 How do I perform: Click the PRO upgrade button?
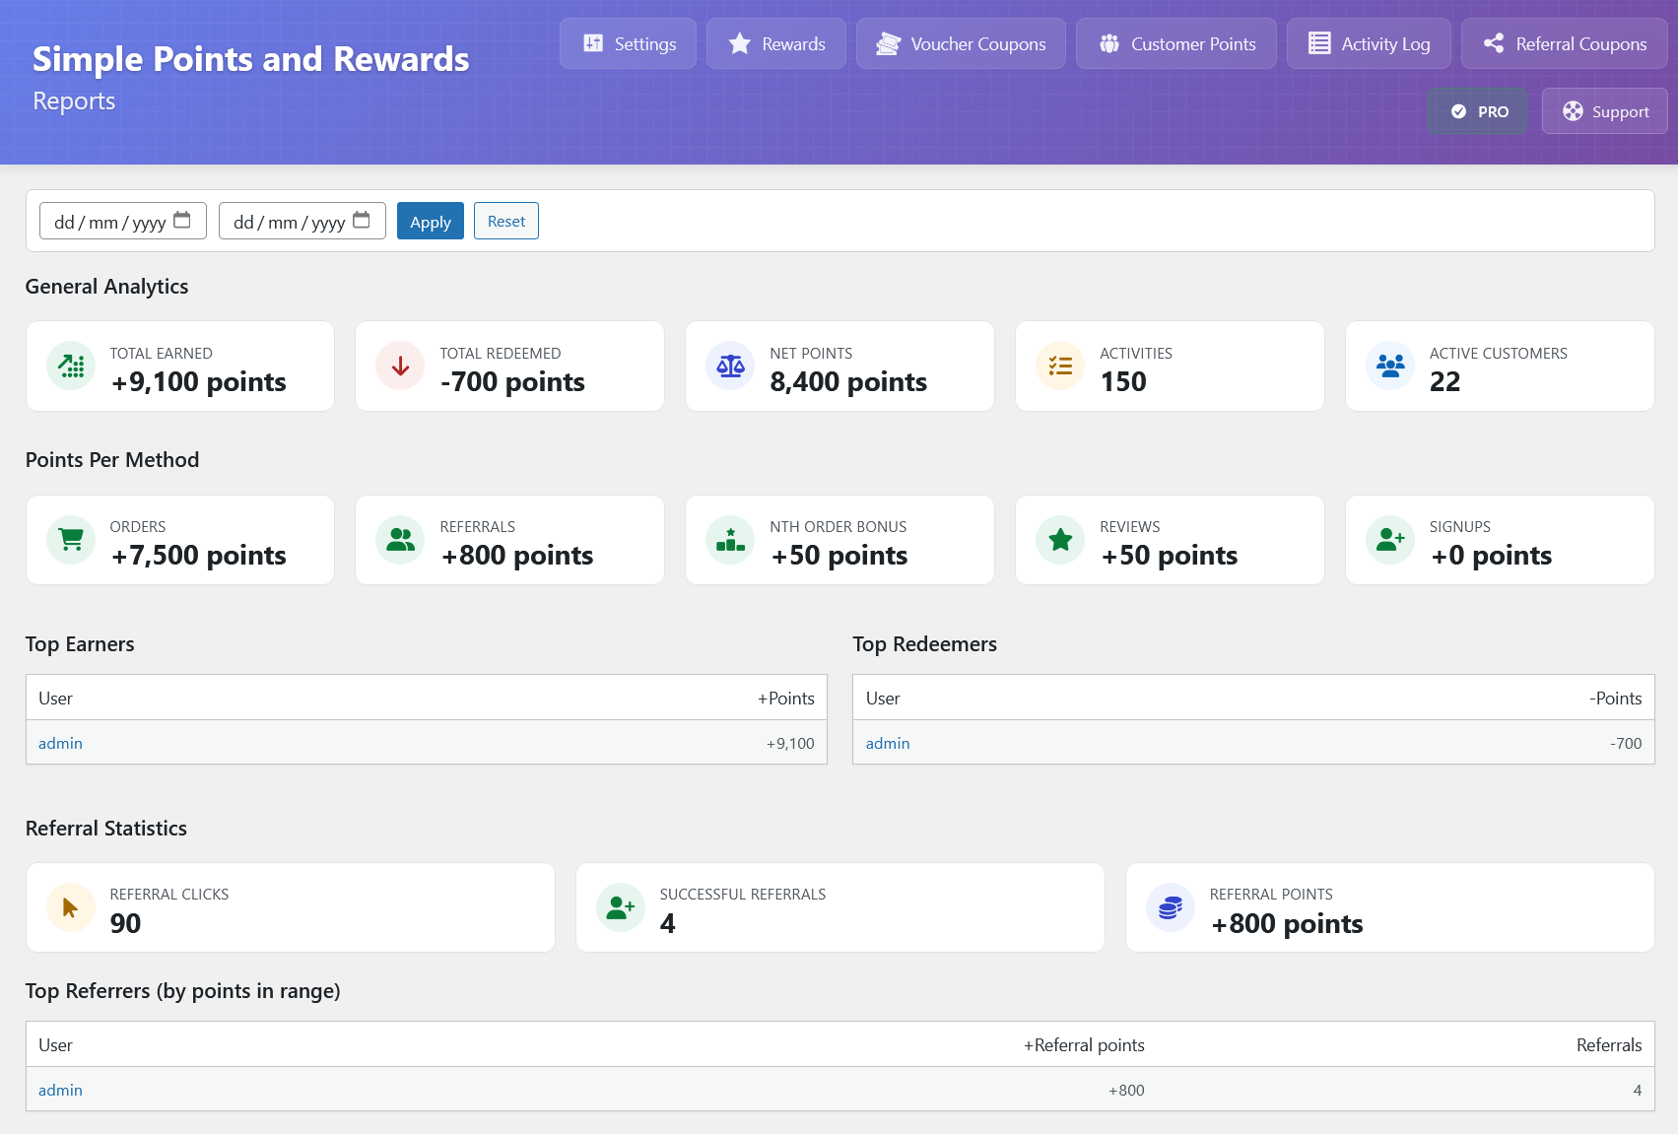(1478, 111)
